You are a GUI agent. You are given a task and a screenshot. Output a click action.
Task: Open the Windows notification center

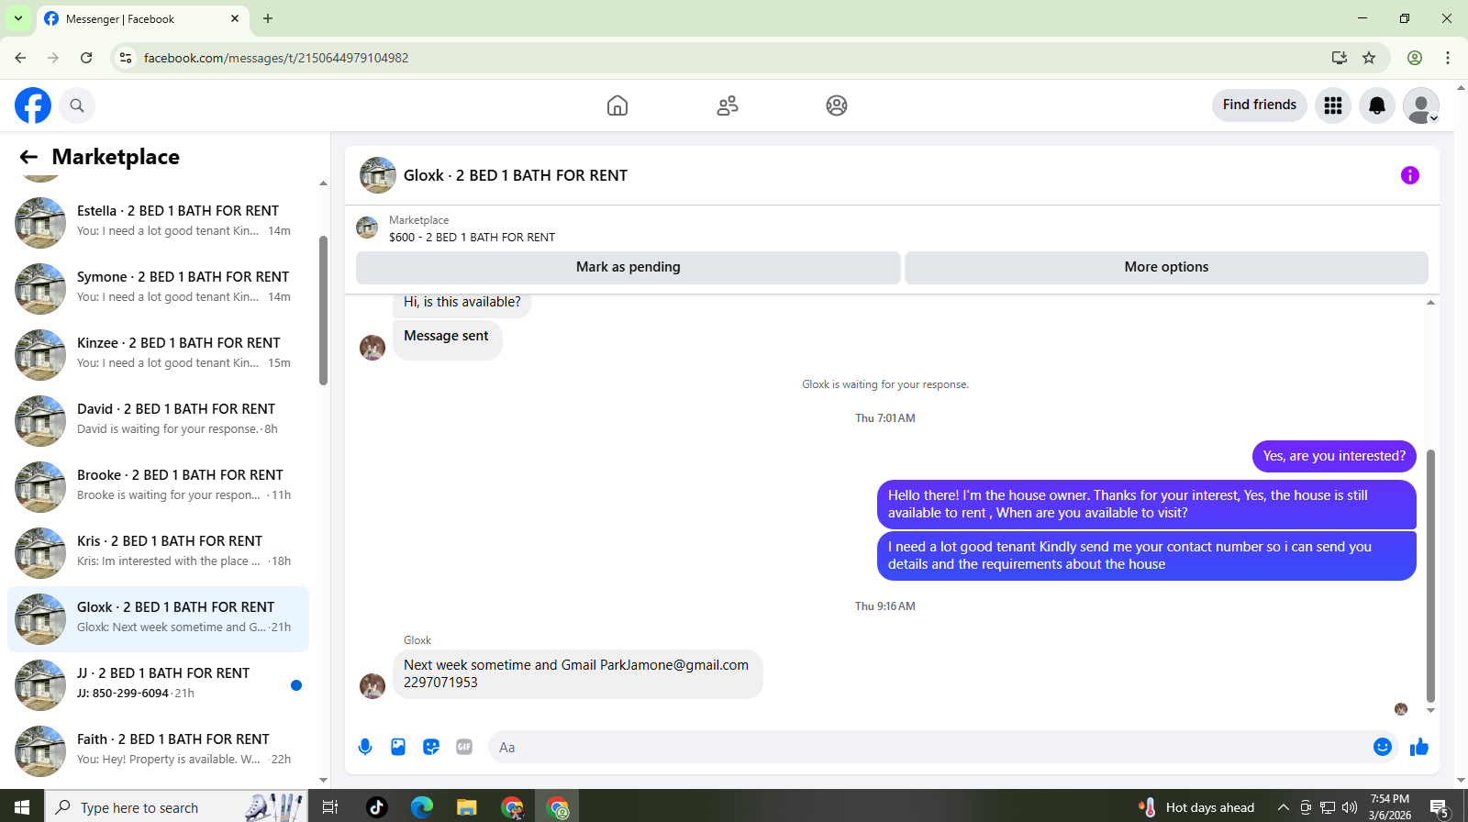click(x=1440, y=808)
